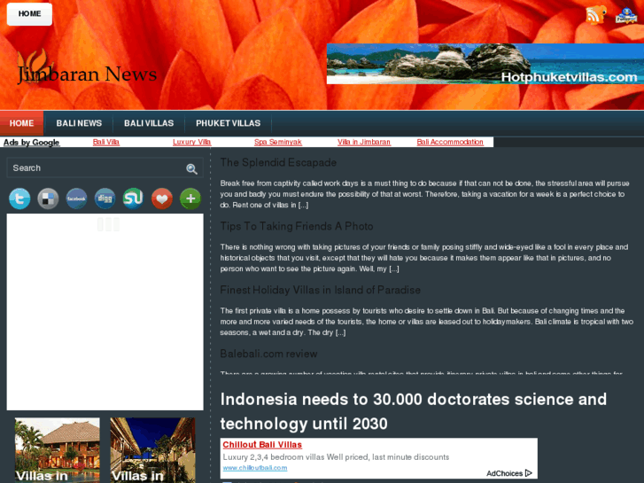Click the red heart favorites icon
644x483 pixels.
pyautogui.click(x=162, y=199)
